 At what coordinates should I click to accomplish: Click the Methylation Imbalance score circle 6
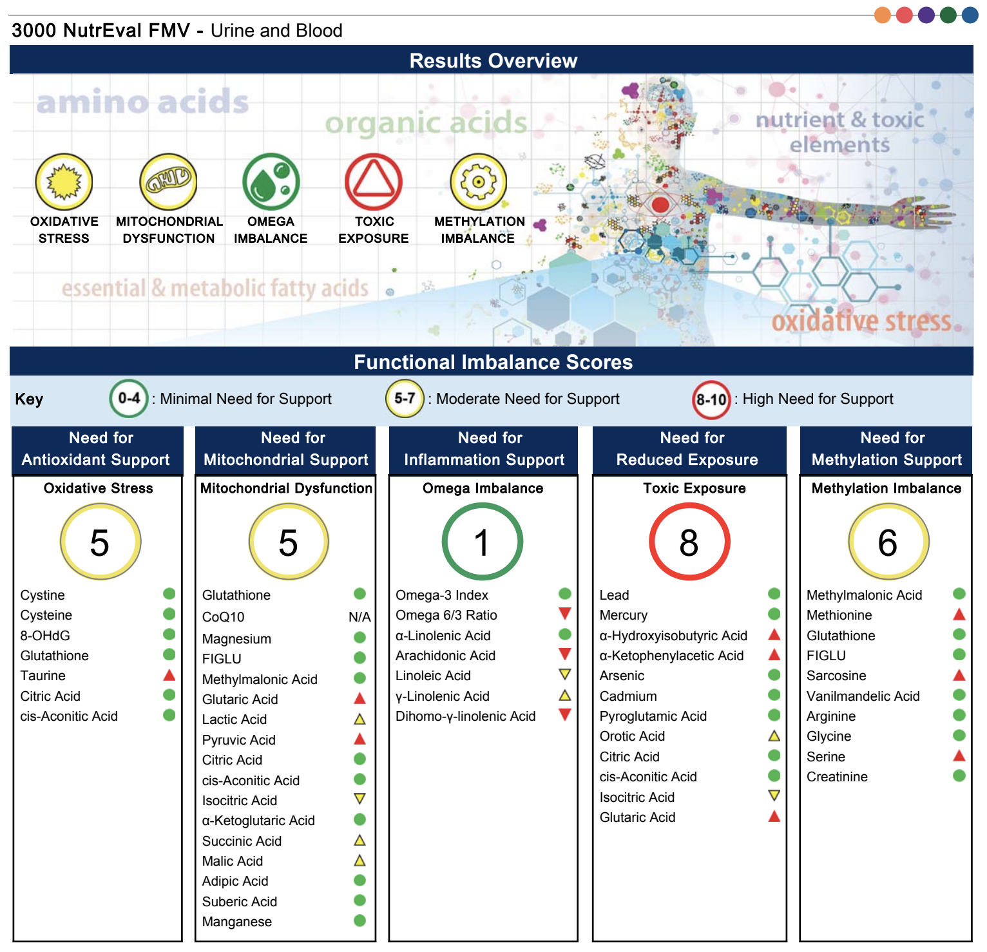[888, 542]
